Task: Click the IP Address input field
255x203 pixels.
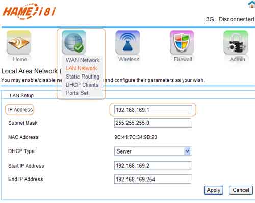Action: 152,110
